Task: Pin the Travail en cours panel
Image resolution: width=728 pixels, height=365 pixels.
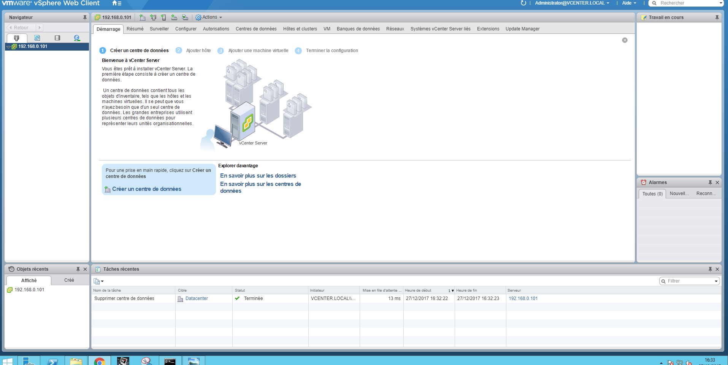Action: coord(717,17)
